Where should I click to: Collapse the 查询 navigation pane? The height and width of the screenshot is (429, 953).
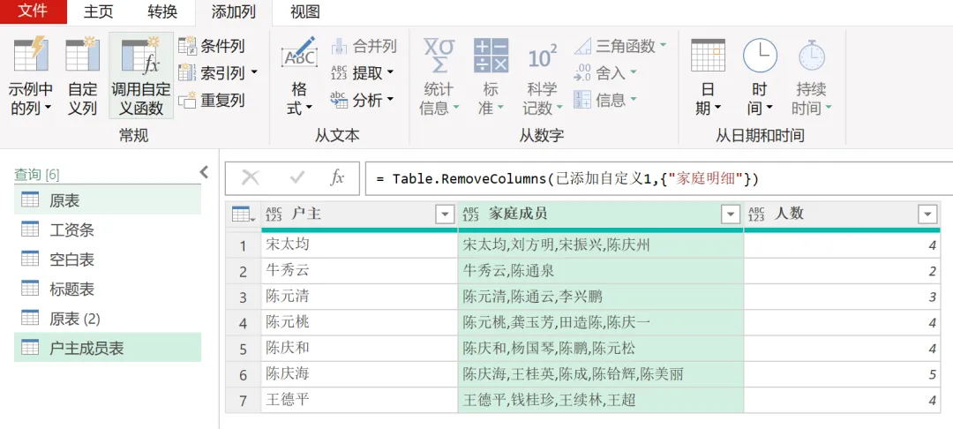(204, 172)
